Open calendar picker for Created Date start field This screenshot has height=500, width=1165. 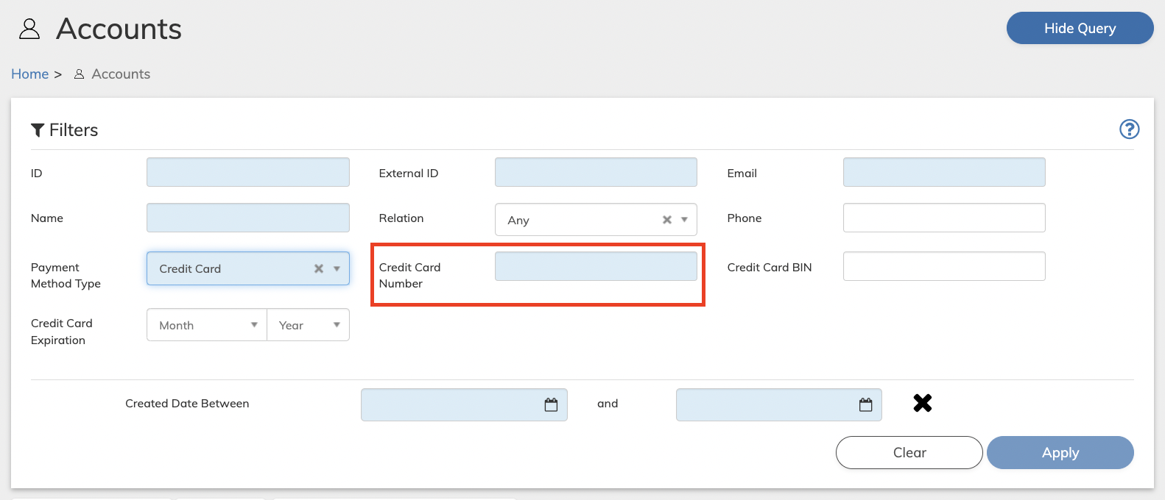[x=551, y=404]
